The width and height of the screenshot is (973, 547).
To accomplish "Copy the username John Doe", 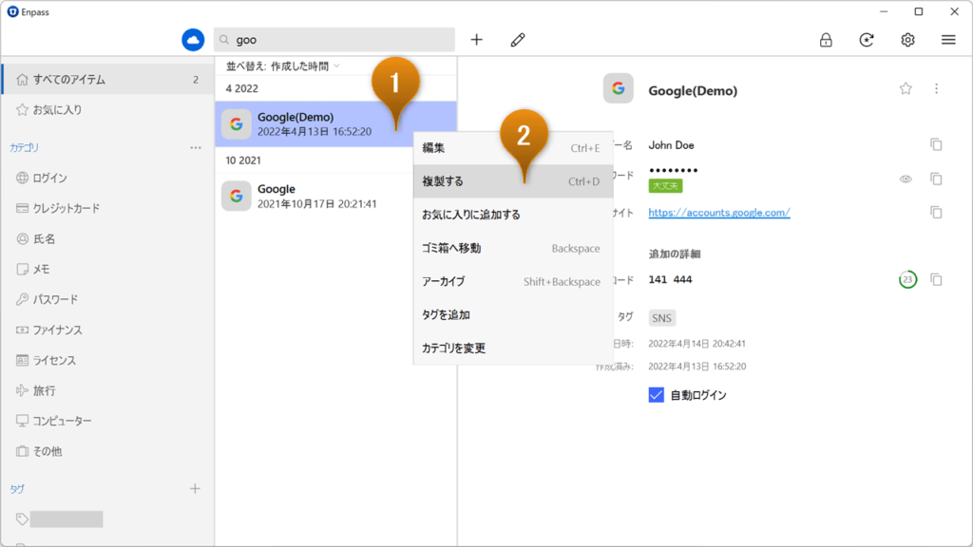I will pyautogui.click(x=936, y=144).
